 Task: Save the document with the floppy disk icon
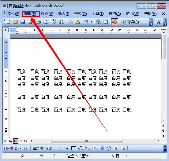[x=23, y=22]
